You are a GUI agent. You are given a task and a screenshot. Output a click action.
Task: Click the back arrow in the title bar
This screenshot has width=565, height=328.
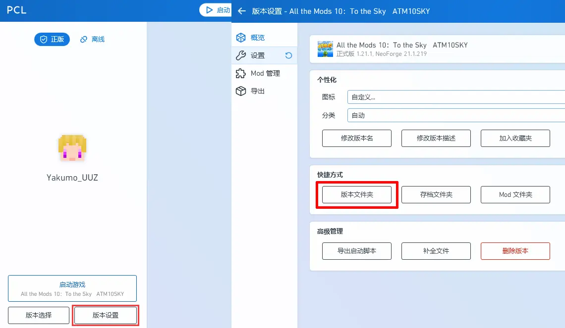tap(241, 10)
